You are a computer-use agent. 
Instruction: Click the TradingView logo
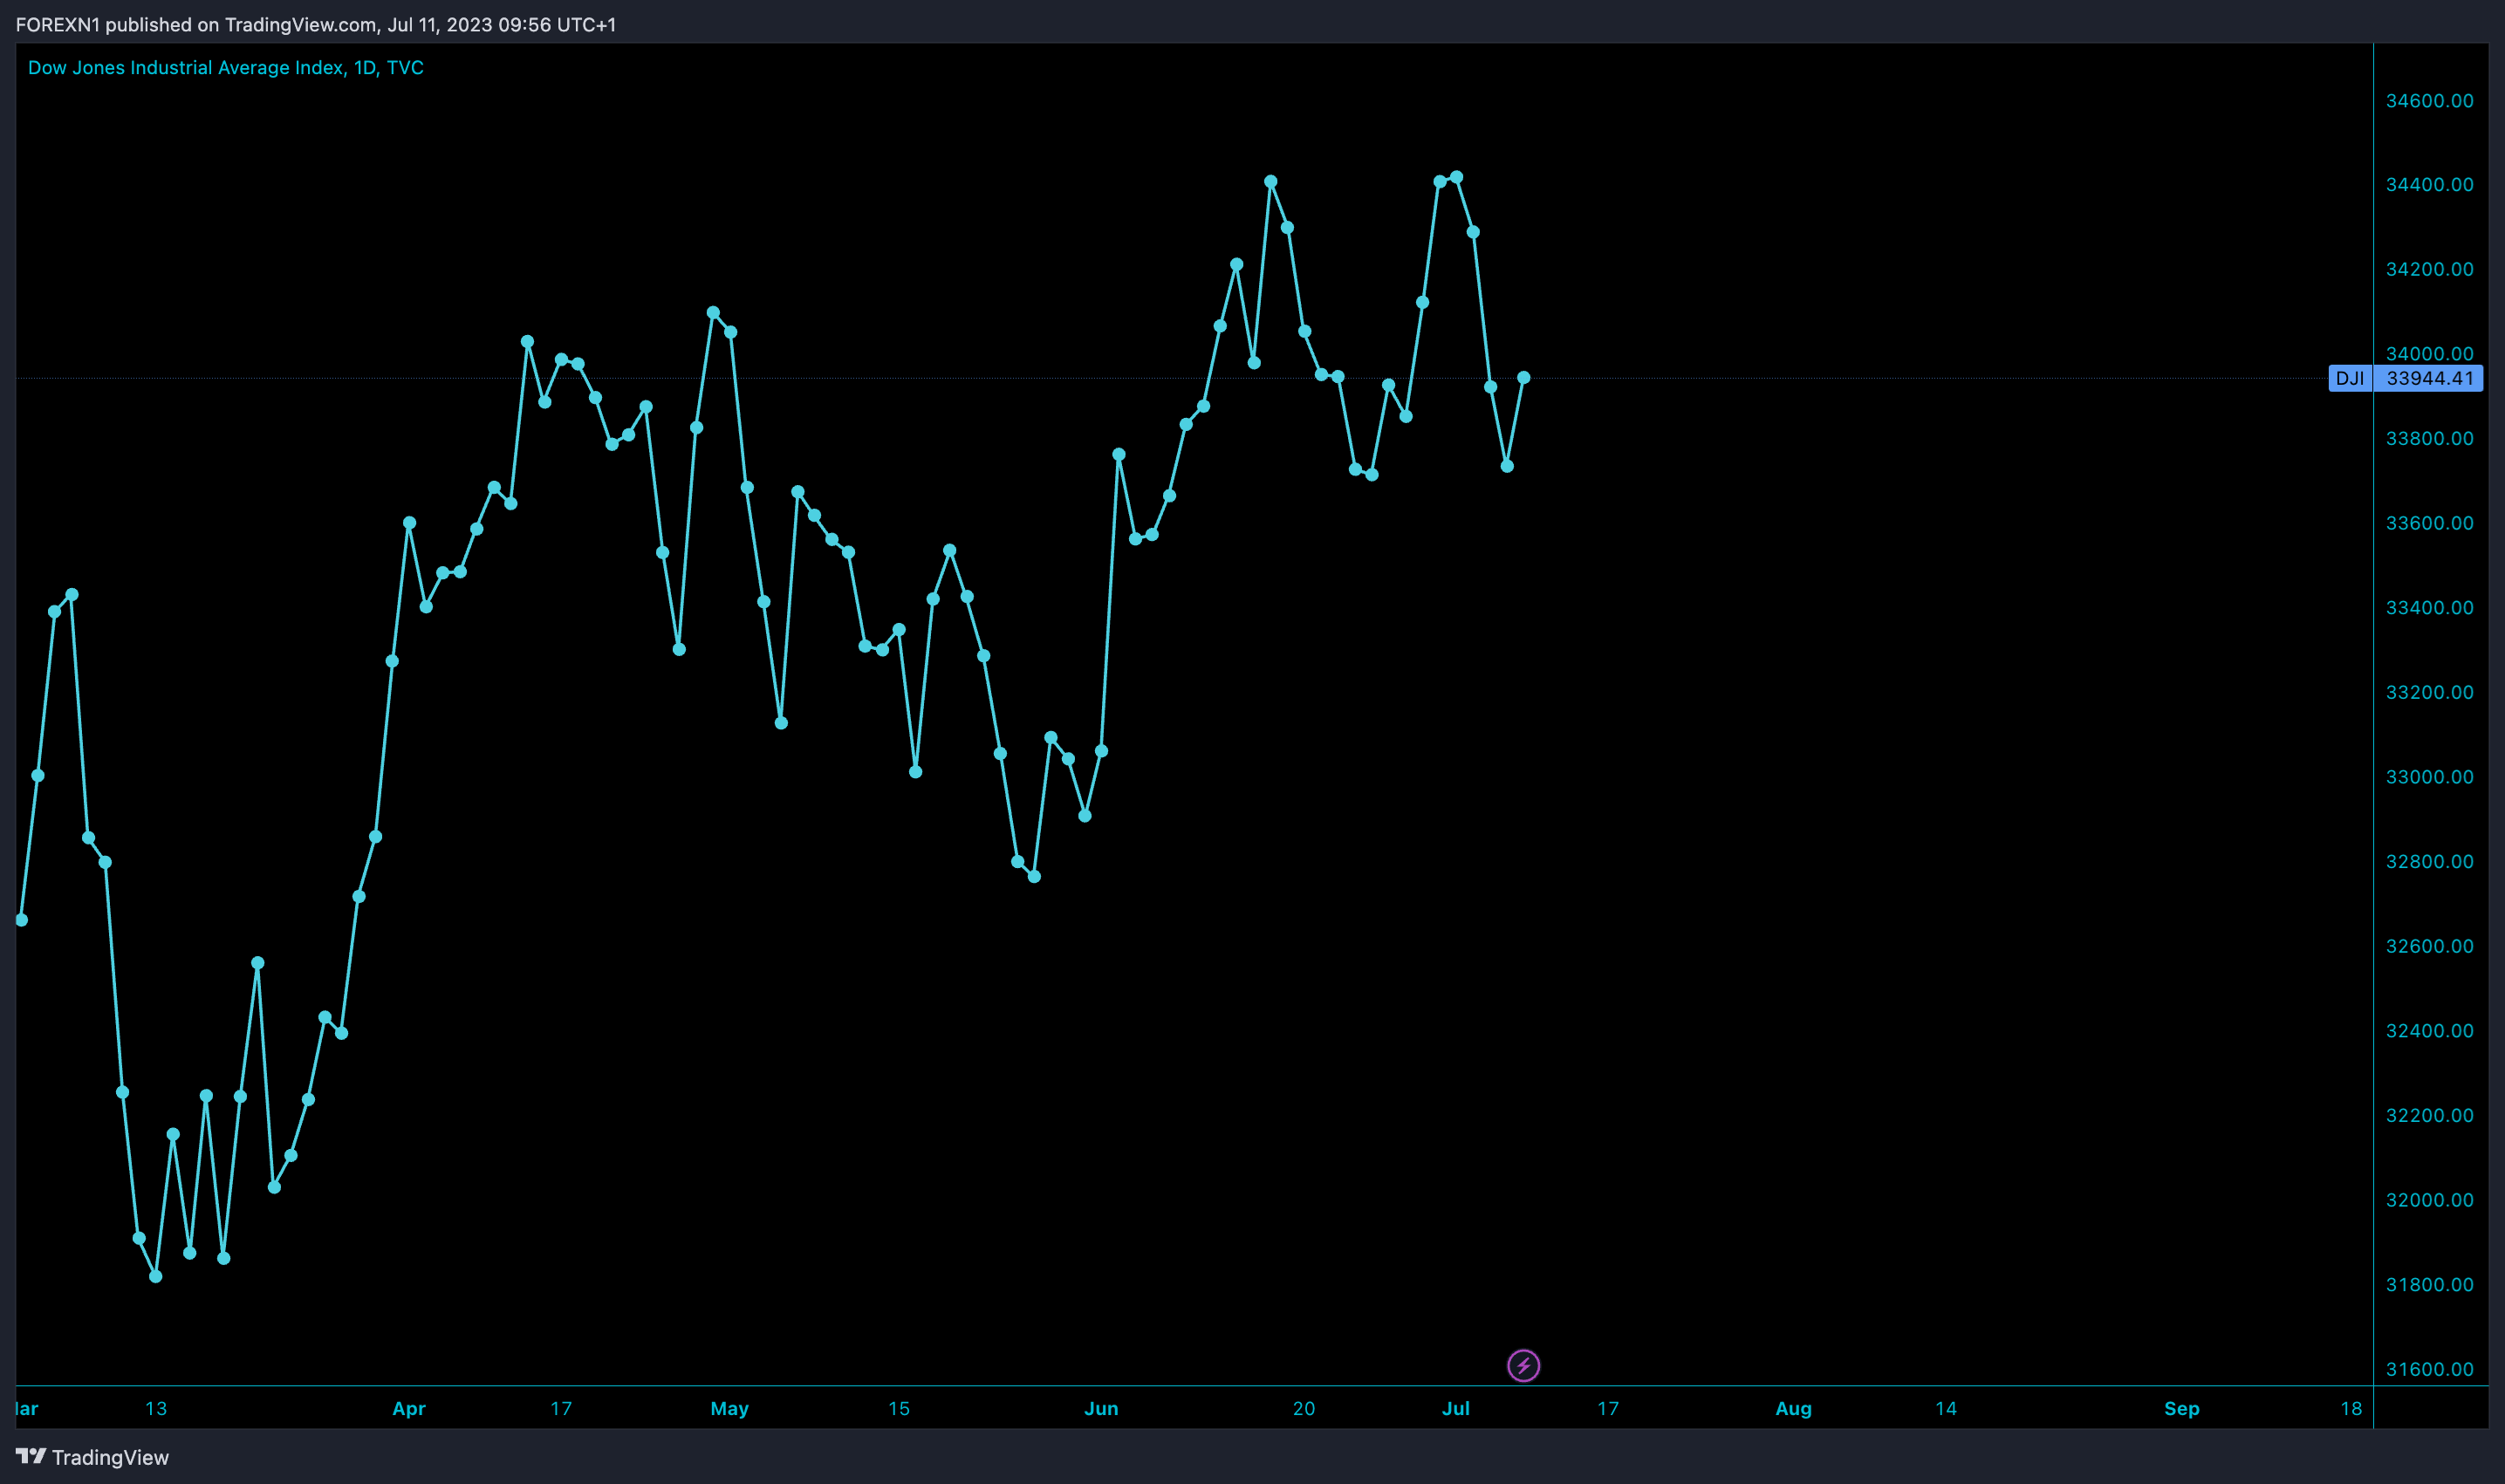point(92,1457)
